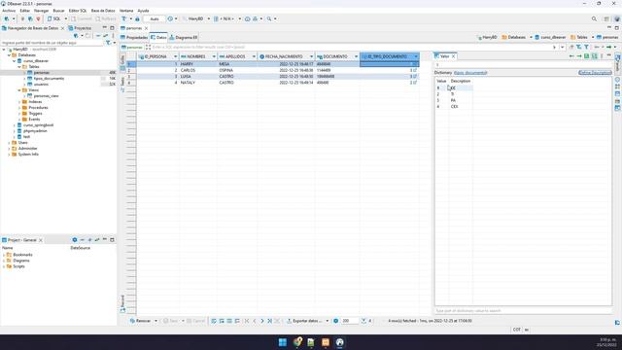Image resolution: width=622 pixels, height=350 pixels.
Task: Click the Rollback toolbar button
Action: click(106, 18)
